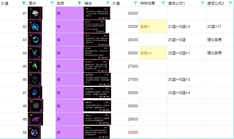Click 理论容易 cell in row 43
Screen dimensions: 234x139
point(220,39)
